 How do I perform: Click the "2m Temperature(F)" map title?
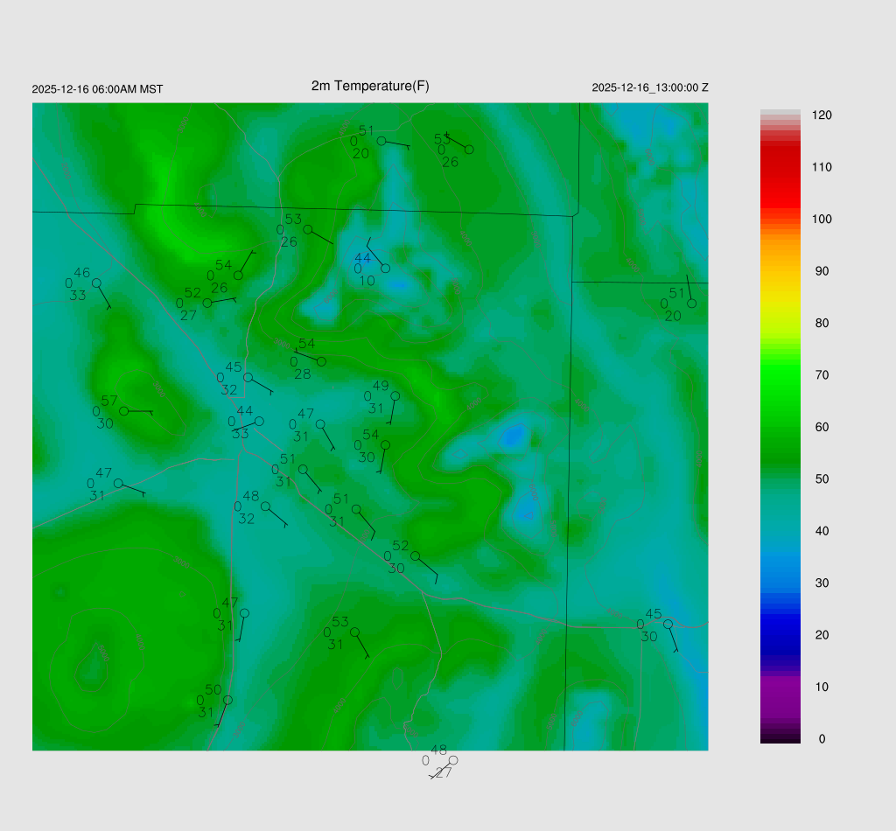click(x=370, y=86)
